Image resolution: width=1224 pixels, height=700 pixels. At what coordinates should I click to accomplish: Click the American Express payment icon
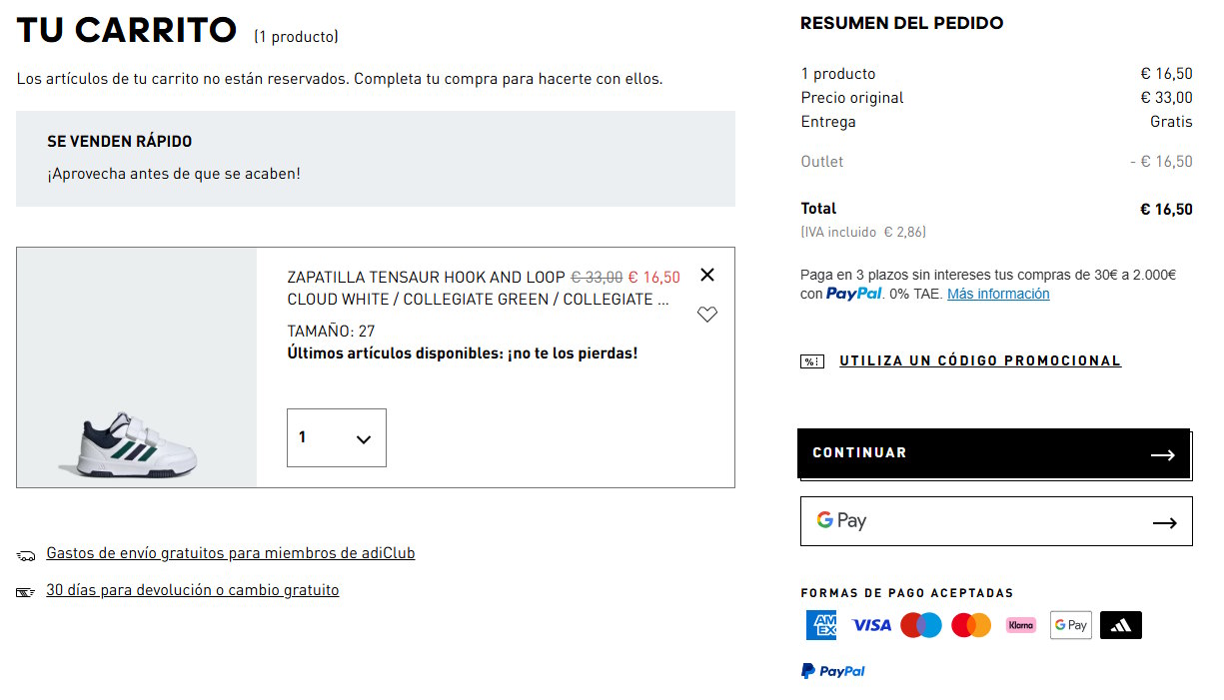tap(821, 625)
